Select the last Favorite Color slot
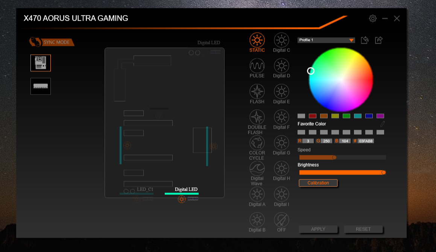Image resolution: width=436 pixels, height=252 pixels. 380,132
